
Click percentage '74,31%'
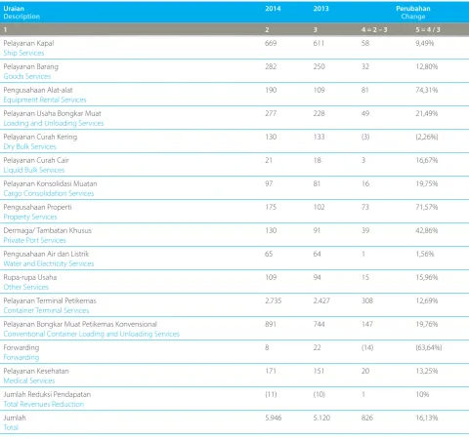[x=427, y=90]
